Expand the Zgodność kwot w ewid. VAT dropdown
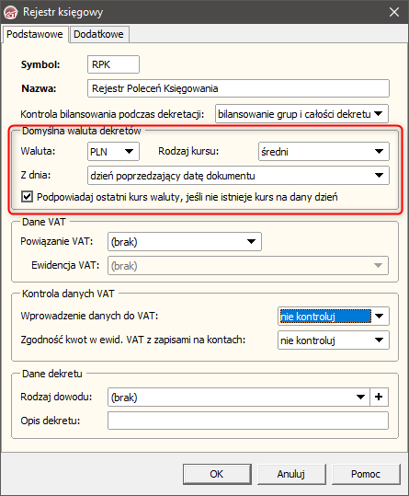This screenshot has width=409, height=496. 334,340
